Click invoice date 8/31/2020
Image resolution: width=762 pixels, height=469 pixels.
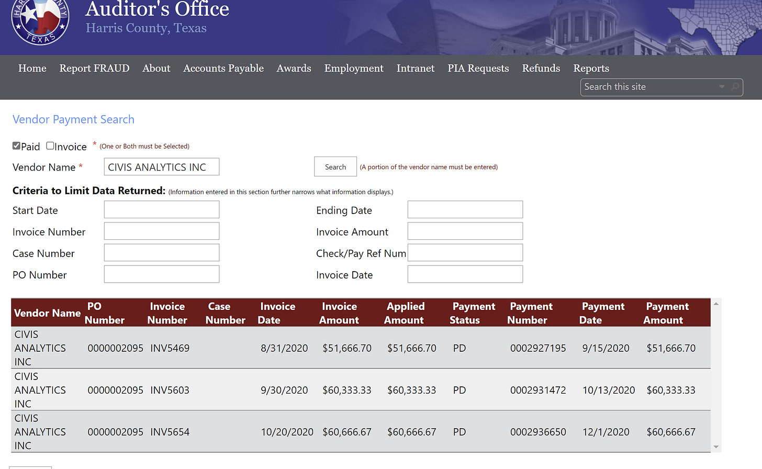click(x=284, y=348)
